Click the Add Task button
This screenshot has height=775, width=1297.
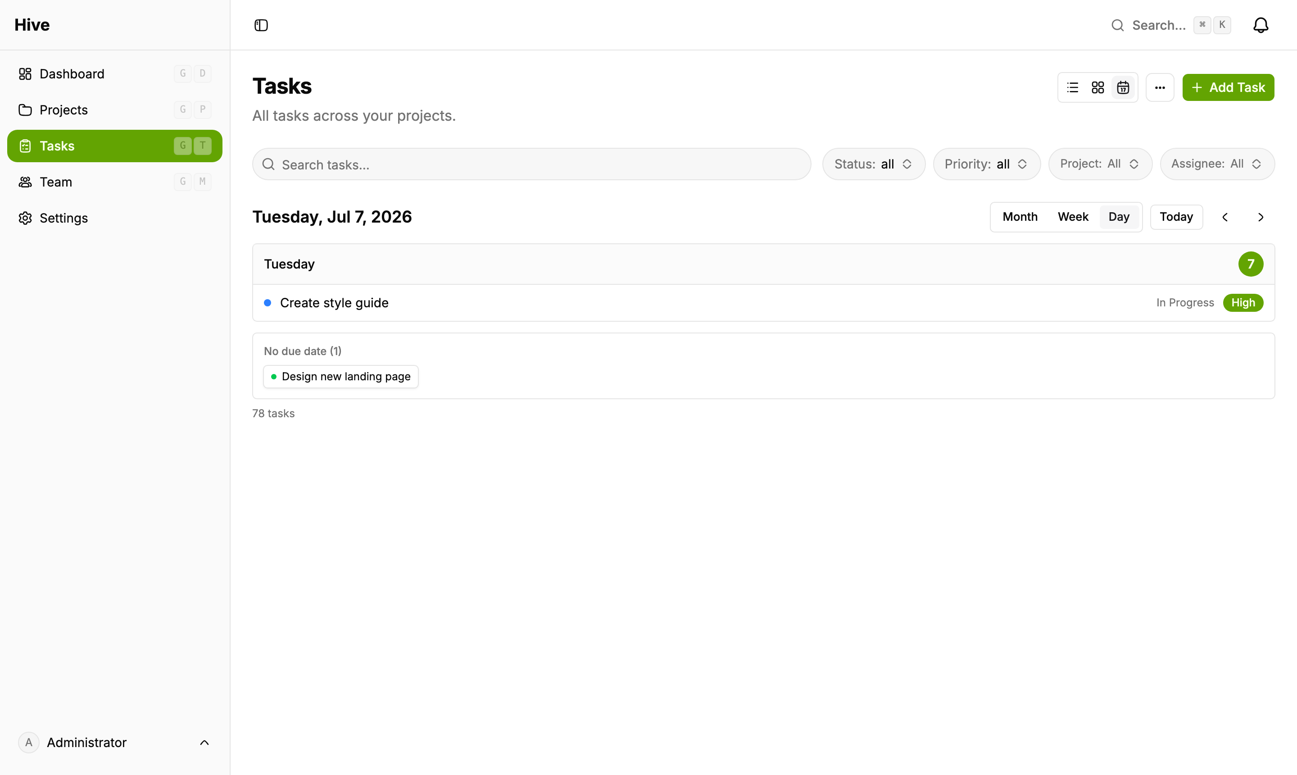click(1228, 87)
